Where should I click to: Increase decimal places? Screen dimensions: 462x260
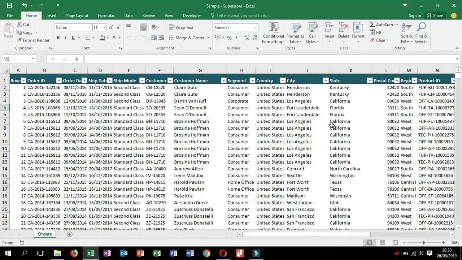247,38
